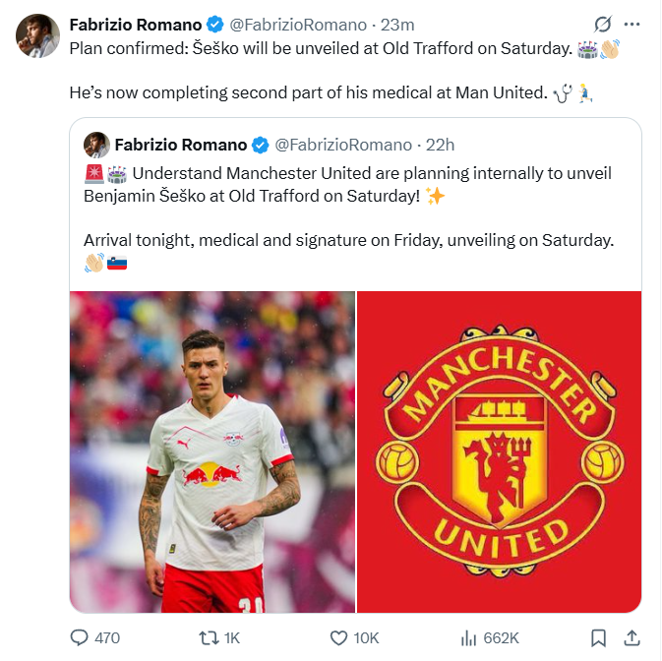Screen dimensions: 662x661
Task: Open the quoted tweet's small avatar
Action: 96,145
